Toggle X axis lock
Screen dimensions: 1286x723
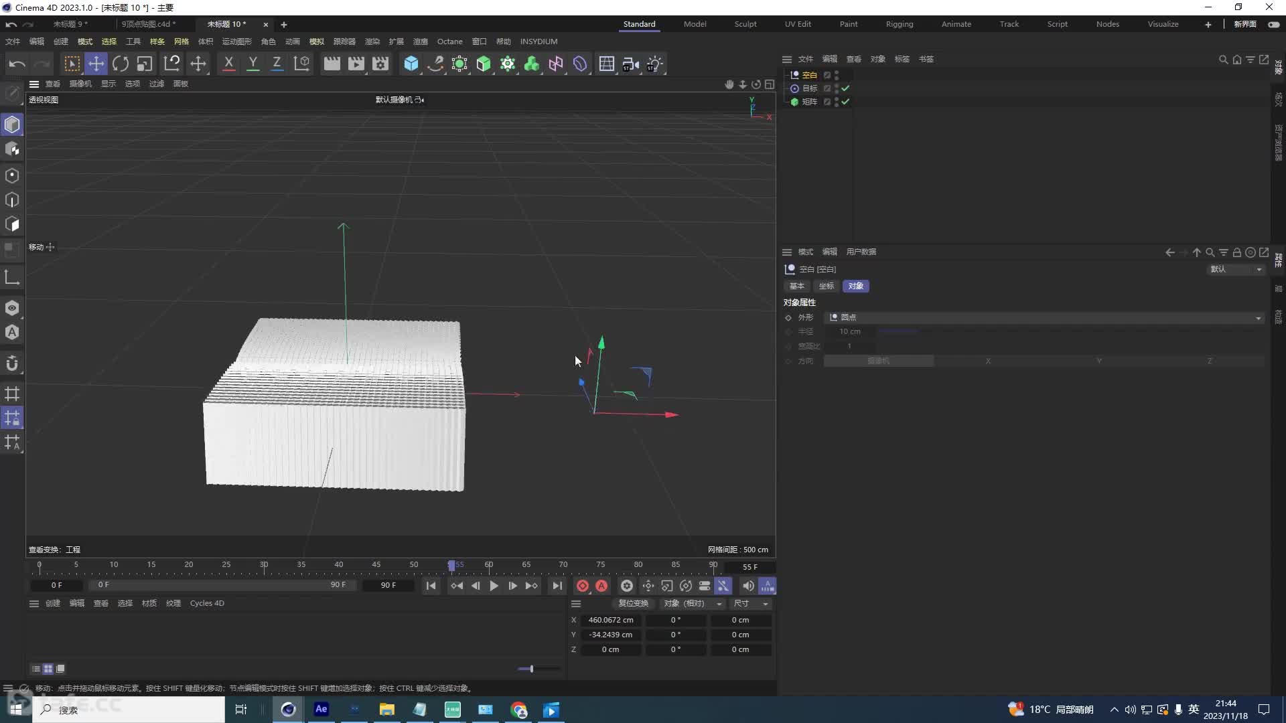click(228, 64)
